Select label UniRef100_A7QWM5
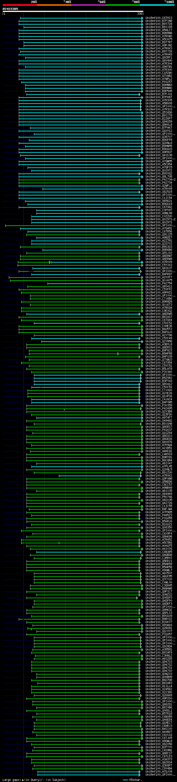This screenshot has height=782, width=177. [159, 161]
